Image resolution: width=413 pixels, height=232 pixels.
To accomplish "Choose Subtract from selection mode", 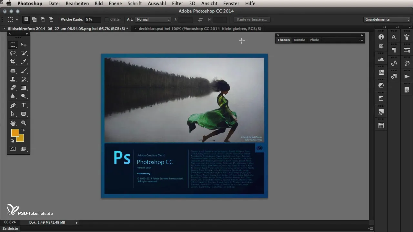I will coord(43,19).
